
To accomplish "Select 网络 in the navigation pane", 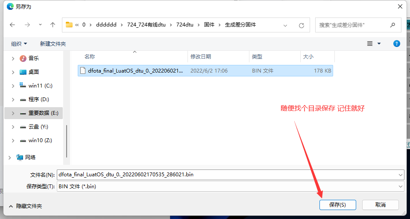I will tap(30, 158).
